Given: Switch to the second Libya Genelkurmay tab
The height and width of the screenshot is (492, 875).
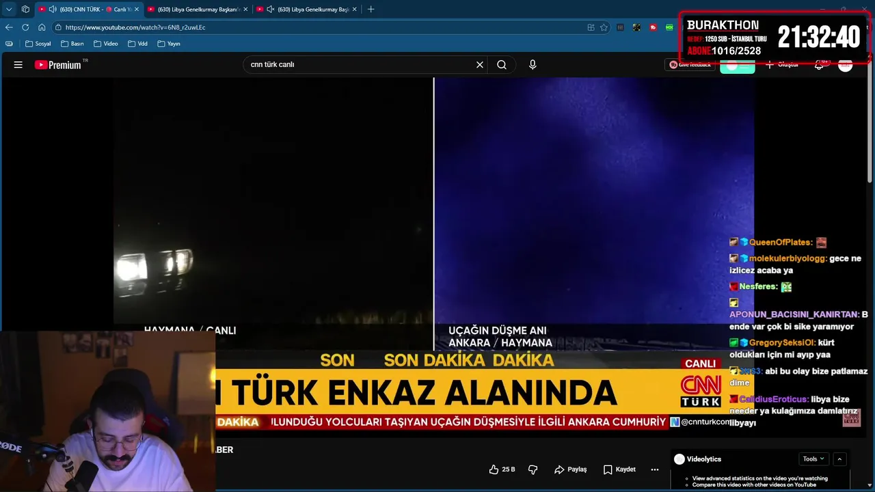Looking at the screenshot, I should click(x=198, y=10).
